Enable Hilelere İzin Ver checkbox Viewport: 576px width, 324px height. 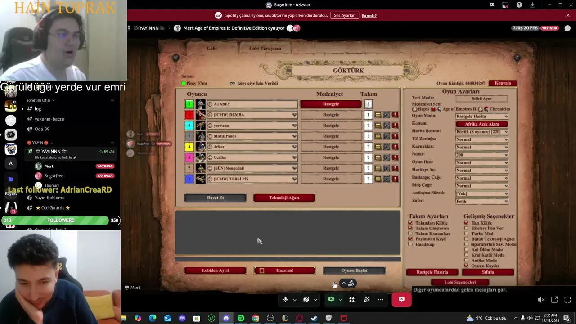(x=466, y=229)
